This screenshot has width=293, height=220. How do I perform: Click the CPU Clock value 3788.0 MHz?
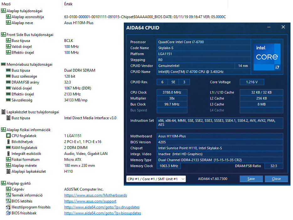click(172, 92)
